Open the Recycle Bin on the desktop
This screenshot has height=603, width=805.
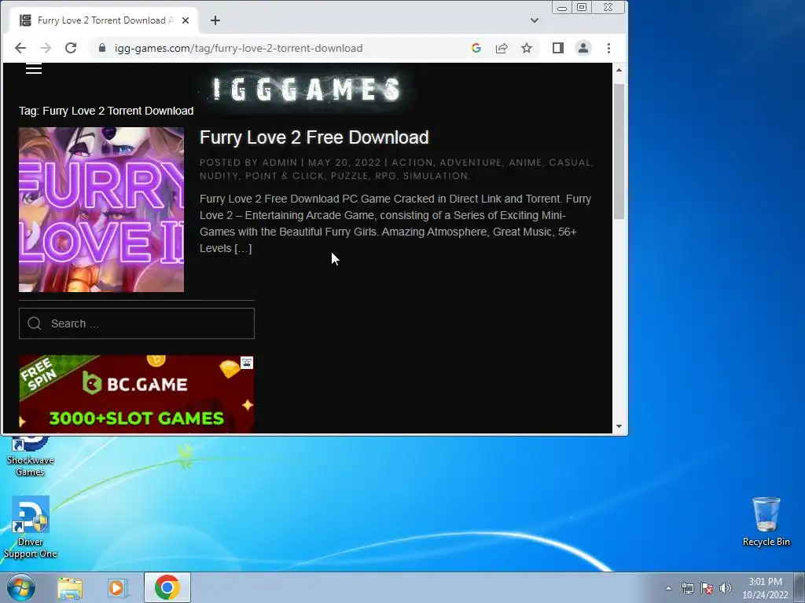point(766,522)
